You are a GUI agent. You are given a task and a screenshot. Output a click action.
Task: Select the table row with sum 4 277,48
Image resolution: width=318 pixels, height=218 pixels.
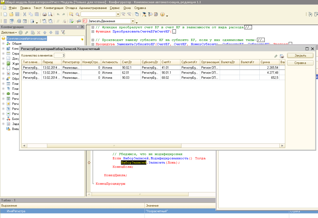153,72
